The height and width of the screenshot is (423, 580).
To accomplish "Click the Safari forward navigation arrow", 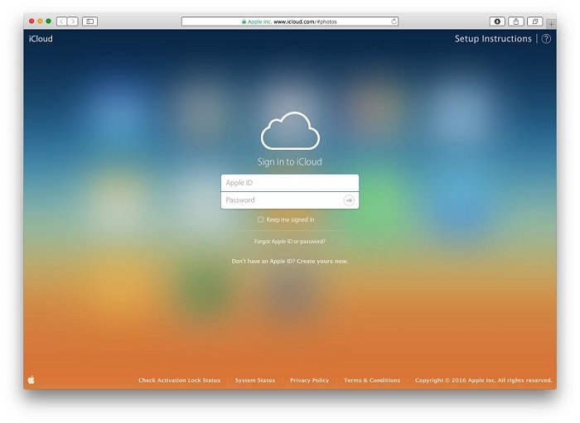I will point(73,22).
